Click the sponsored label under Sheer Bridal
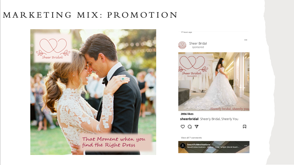 (198, 47)
